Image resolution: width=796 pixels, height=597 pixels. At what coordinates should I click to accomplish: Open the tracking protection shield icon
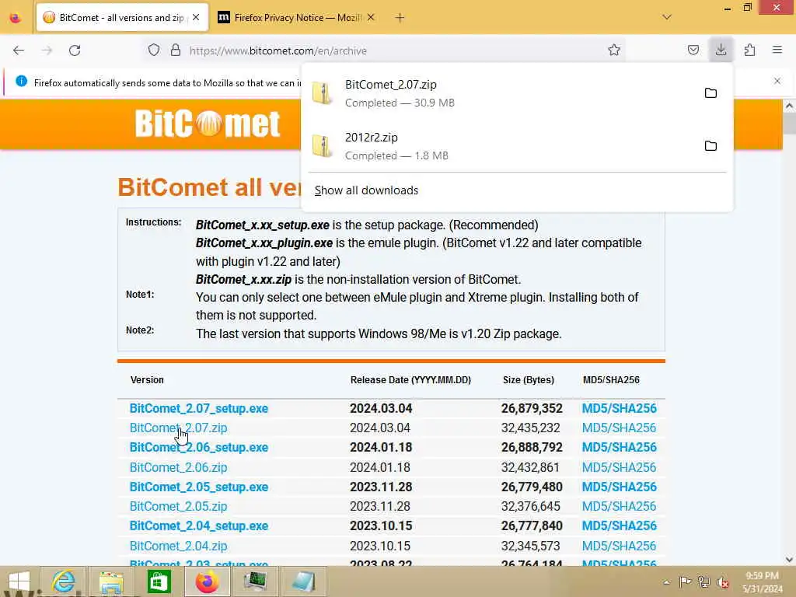coord(154,51)
